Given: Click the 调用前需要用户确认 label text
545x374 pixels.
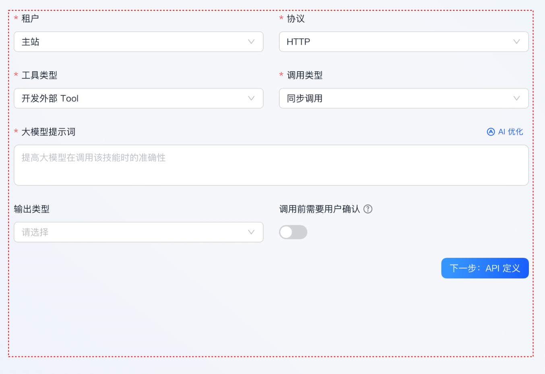Looking at the screenshot, I should [x=320, y=209].
